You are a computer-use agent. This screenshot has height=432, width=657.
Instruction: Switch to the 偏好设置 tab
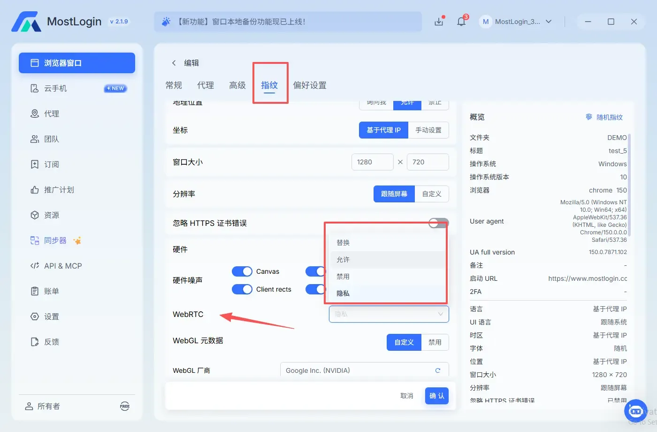pos(310,85)
